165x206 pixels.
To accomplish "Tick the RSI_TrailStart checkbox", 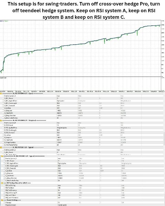I will [4, 188].
